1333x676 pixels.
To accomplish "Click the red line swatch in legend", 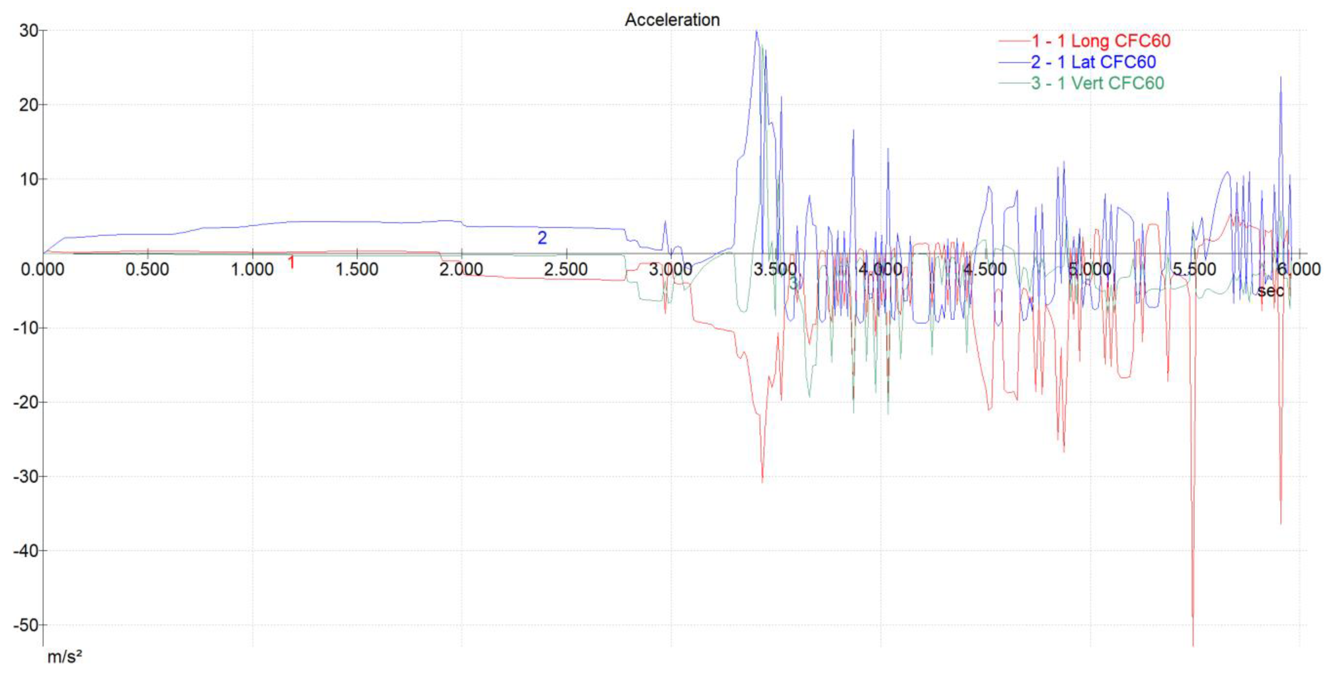I will pos(1014,41).
